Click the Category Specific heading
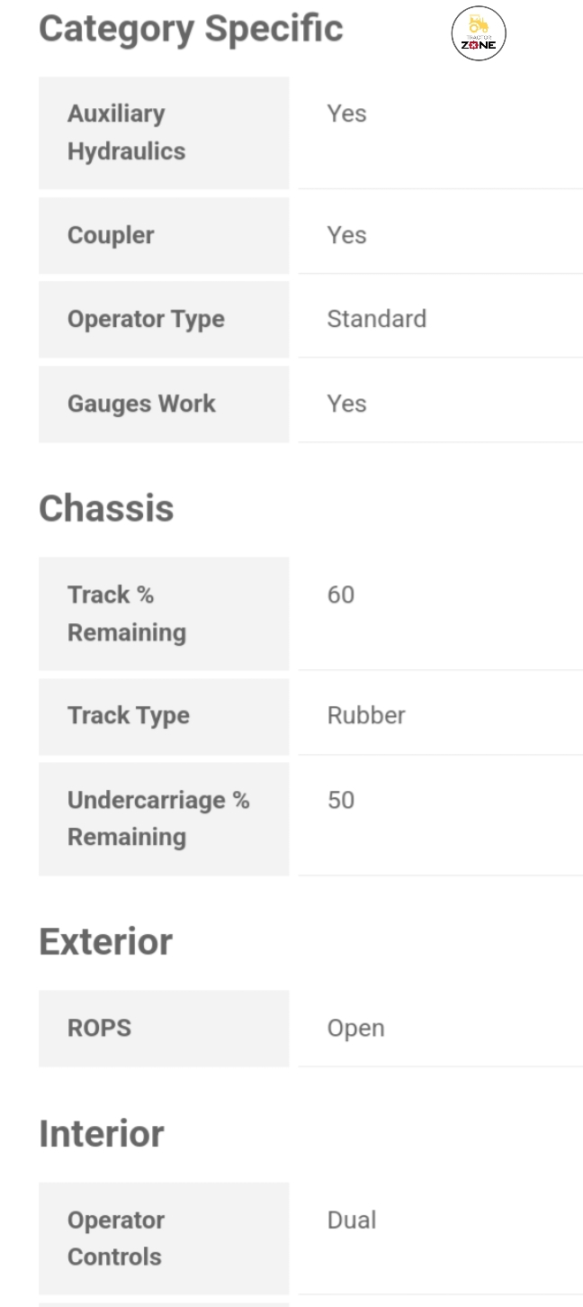583x1307 pixels. [x=191, y=29]
